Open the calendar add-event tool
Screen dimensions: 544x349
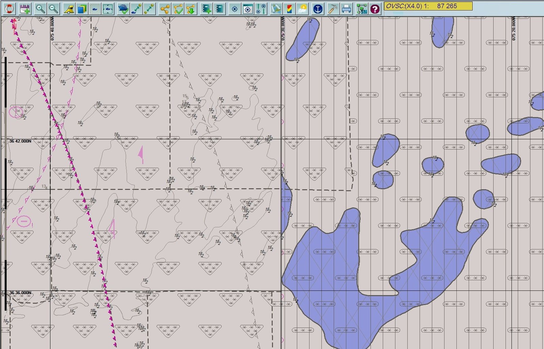(24, 8)
